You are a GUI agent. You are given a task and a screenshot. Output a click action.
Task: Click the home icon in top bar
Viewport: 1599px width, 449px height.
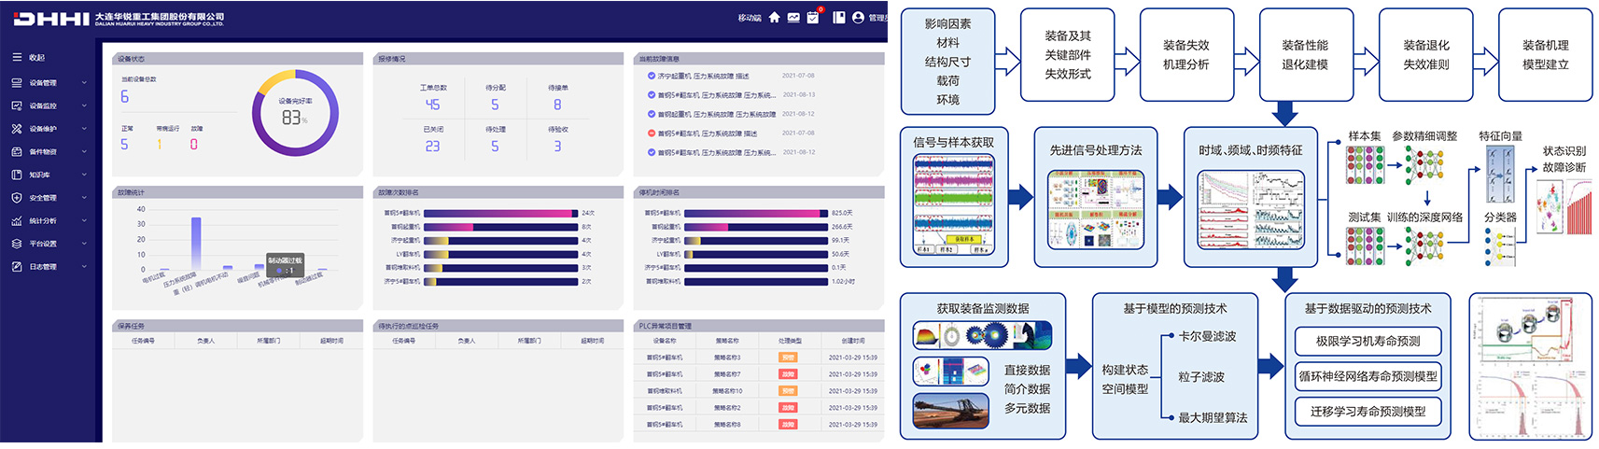tap(774, 18)
